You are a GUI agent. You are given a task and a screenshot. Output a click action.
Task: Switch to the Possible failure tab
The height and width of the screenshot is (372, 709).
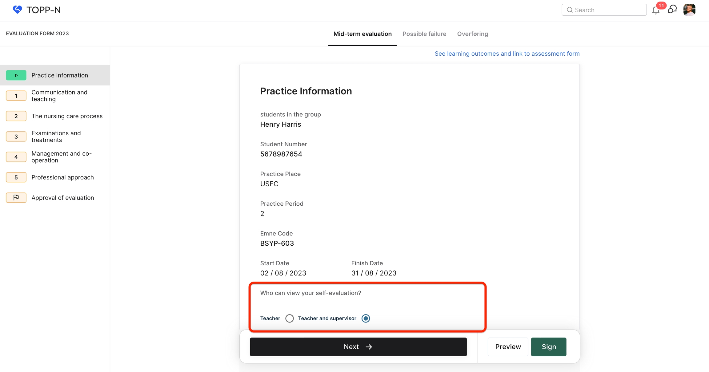[424, 34]
